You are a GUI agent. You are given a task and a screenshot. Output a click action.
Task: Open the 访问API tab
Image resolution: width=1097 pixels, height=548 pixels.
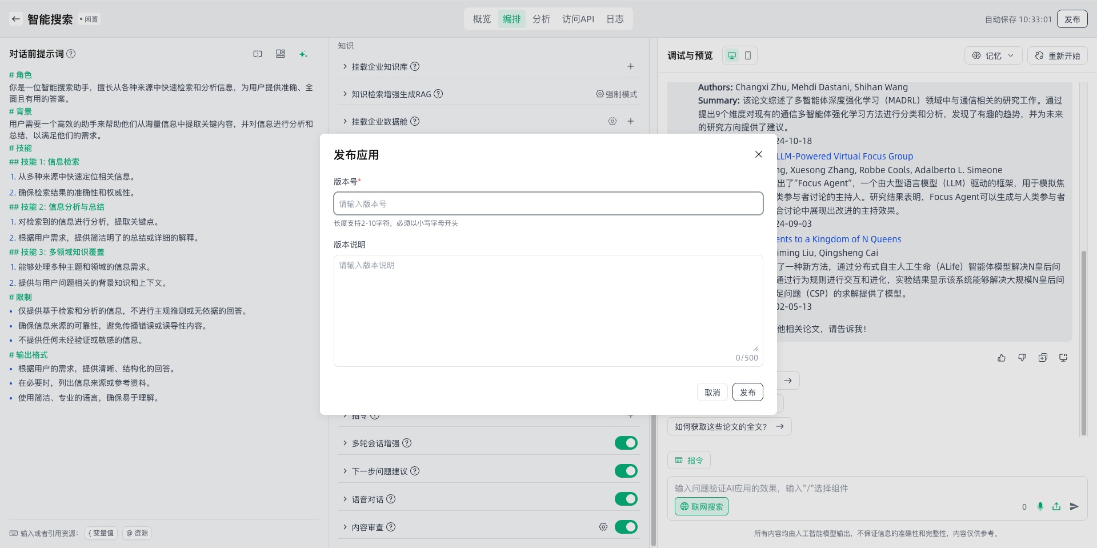pyautogui.click(x=578, y=19)
